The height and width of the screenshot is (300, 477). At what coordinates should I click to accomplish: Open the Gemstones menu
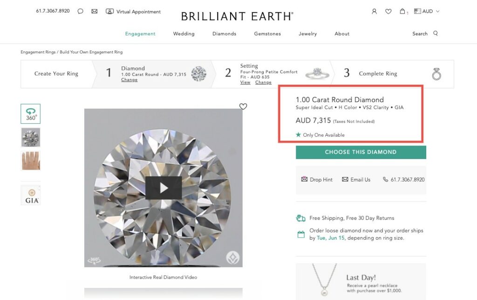coord(267,34)
